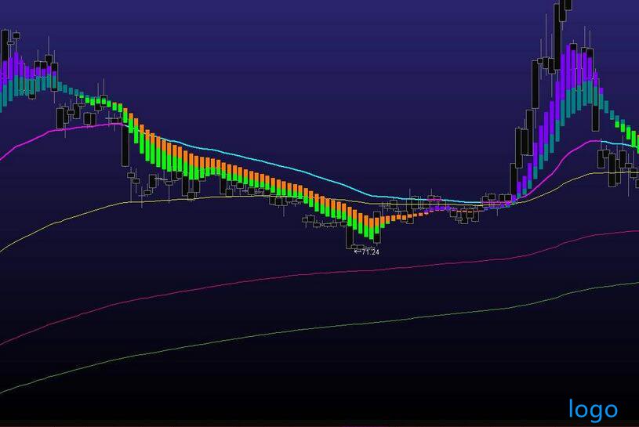This screenshot has width=639, height=427.
Task: Click the large black candle at downtrend start
Action: point(125,145)
